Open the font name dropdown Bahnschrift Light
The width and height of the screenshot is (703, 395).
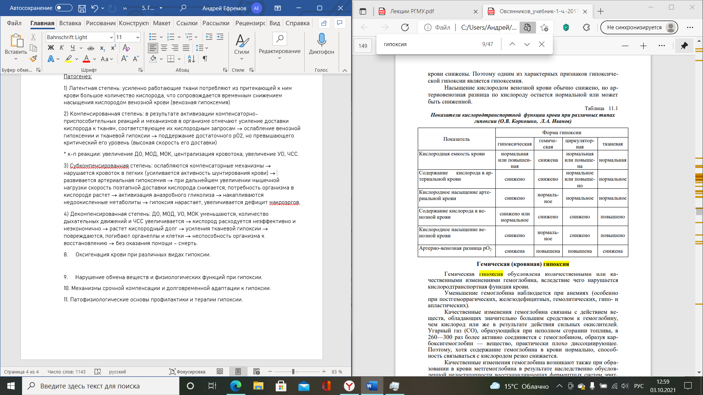click(111, 37)
